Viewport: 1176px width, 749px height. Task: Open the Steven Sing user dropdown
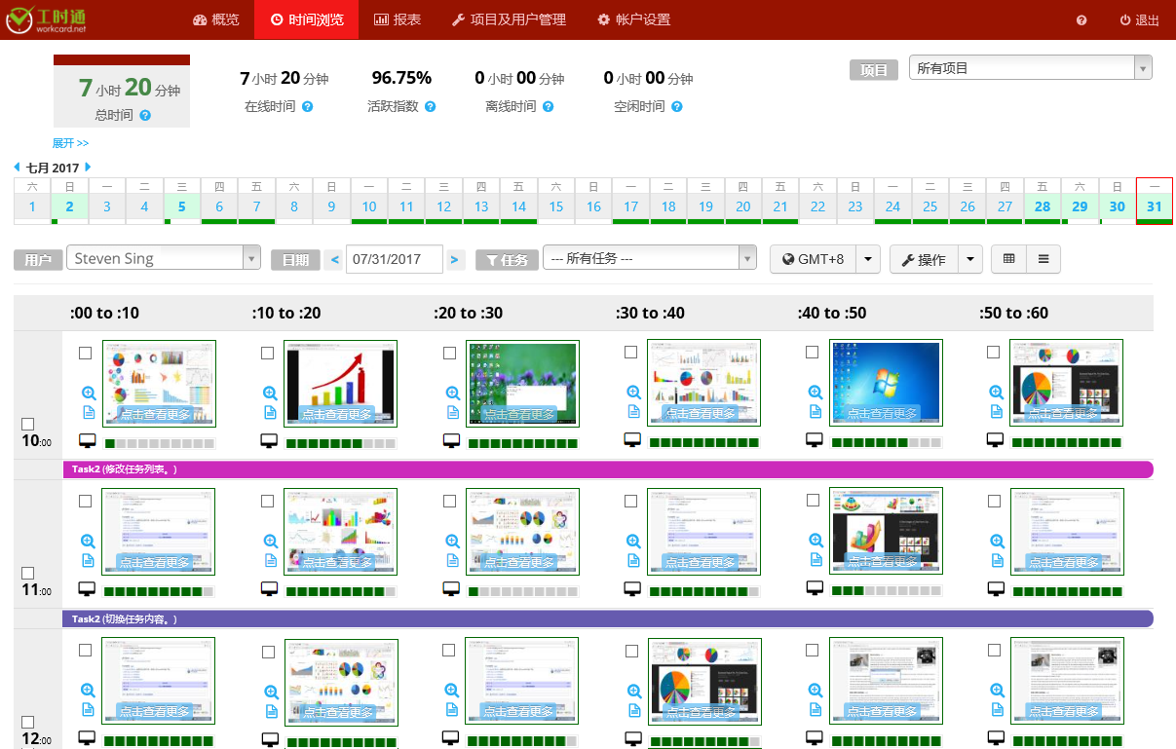(x=163, y=259)
